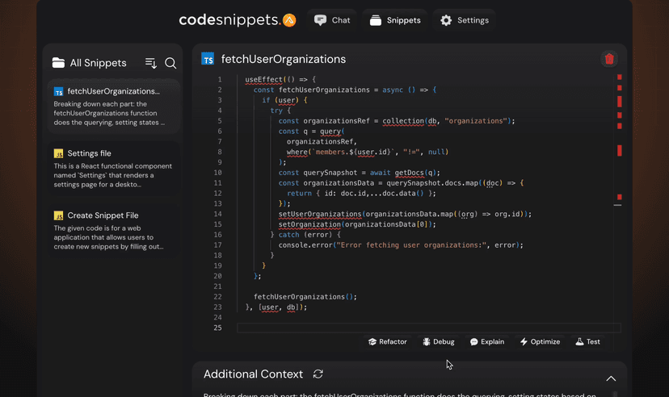This screenshot has height=397, width=669.
Task: Click the TS icon on fetchUserOrganizations card
Action: point(58,91)
